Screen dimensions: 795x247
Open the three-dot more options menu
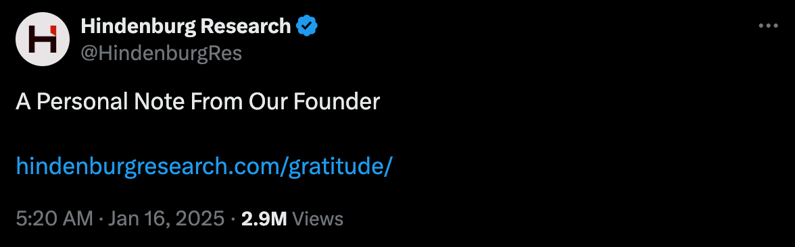pos(768,26)
